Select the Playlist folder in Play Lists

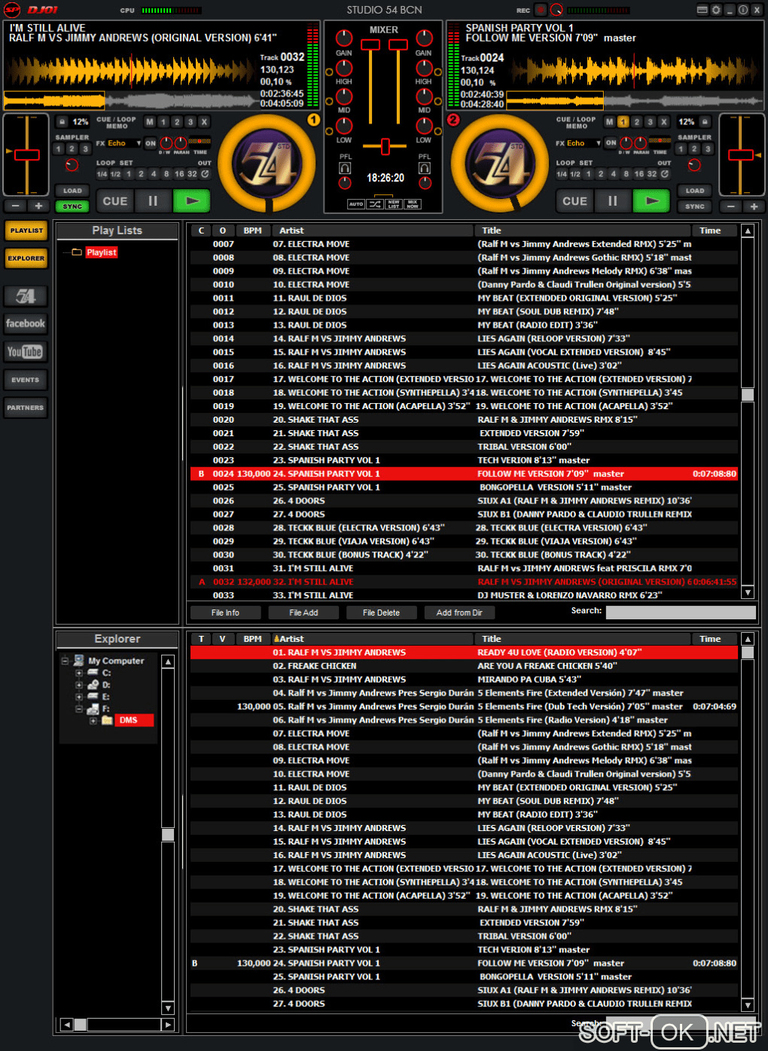(x=101, y=252)
